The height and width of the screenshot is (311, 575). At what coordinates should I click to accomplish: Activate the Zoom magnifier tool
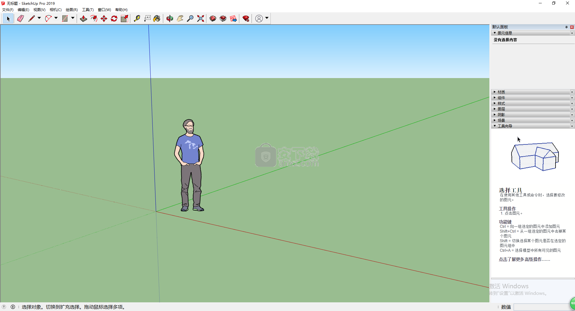pos(190,19)
